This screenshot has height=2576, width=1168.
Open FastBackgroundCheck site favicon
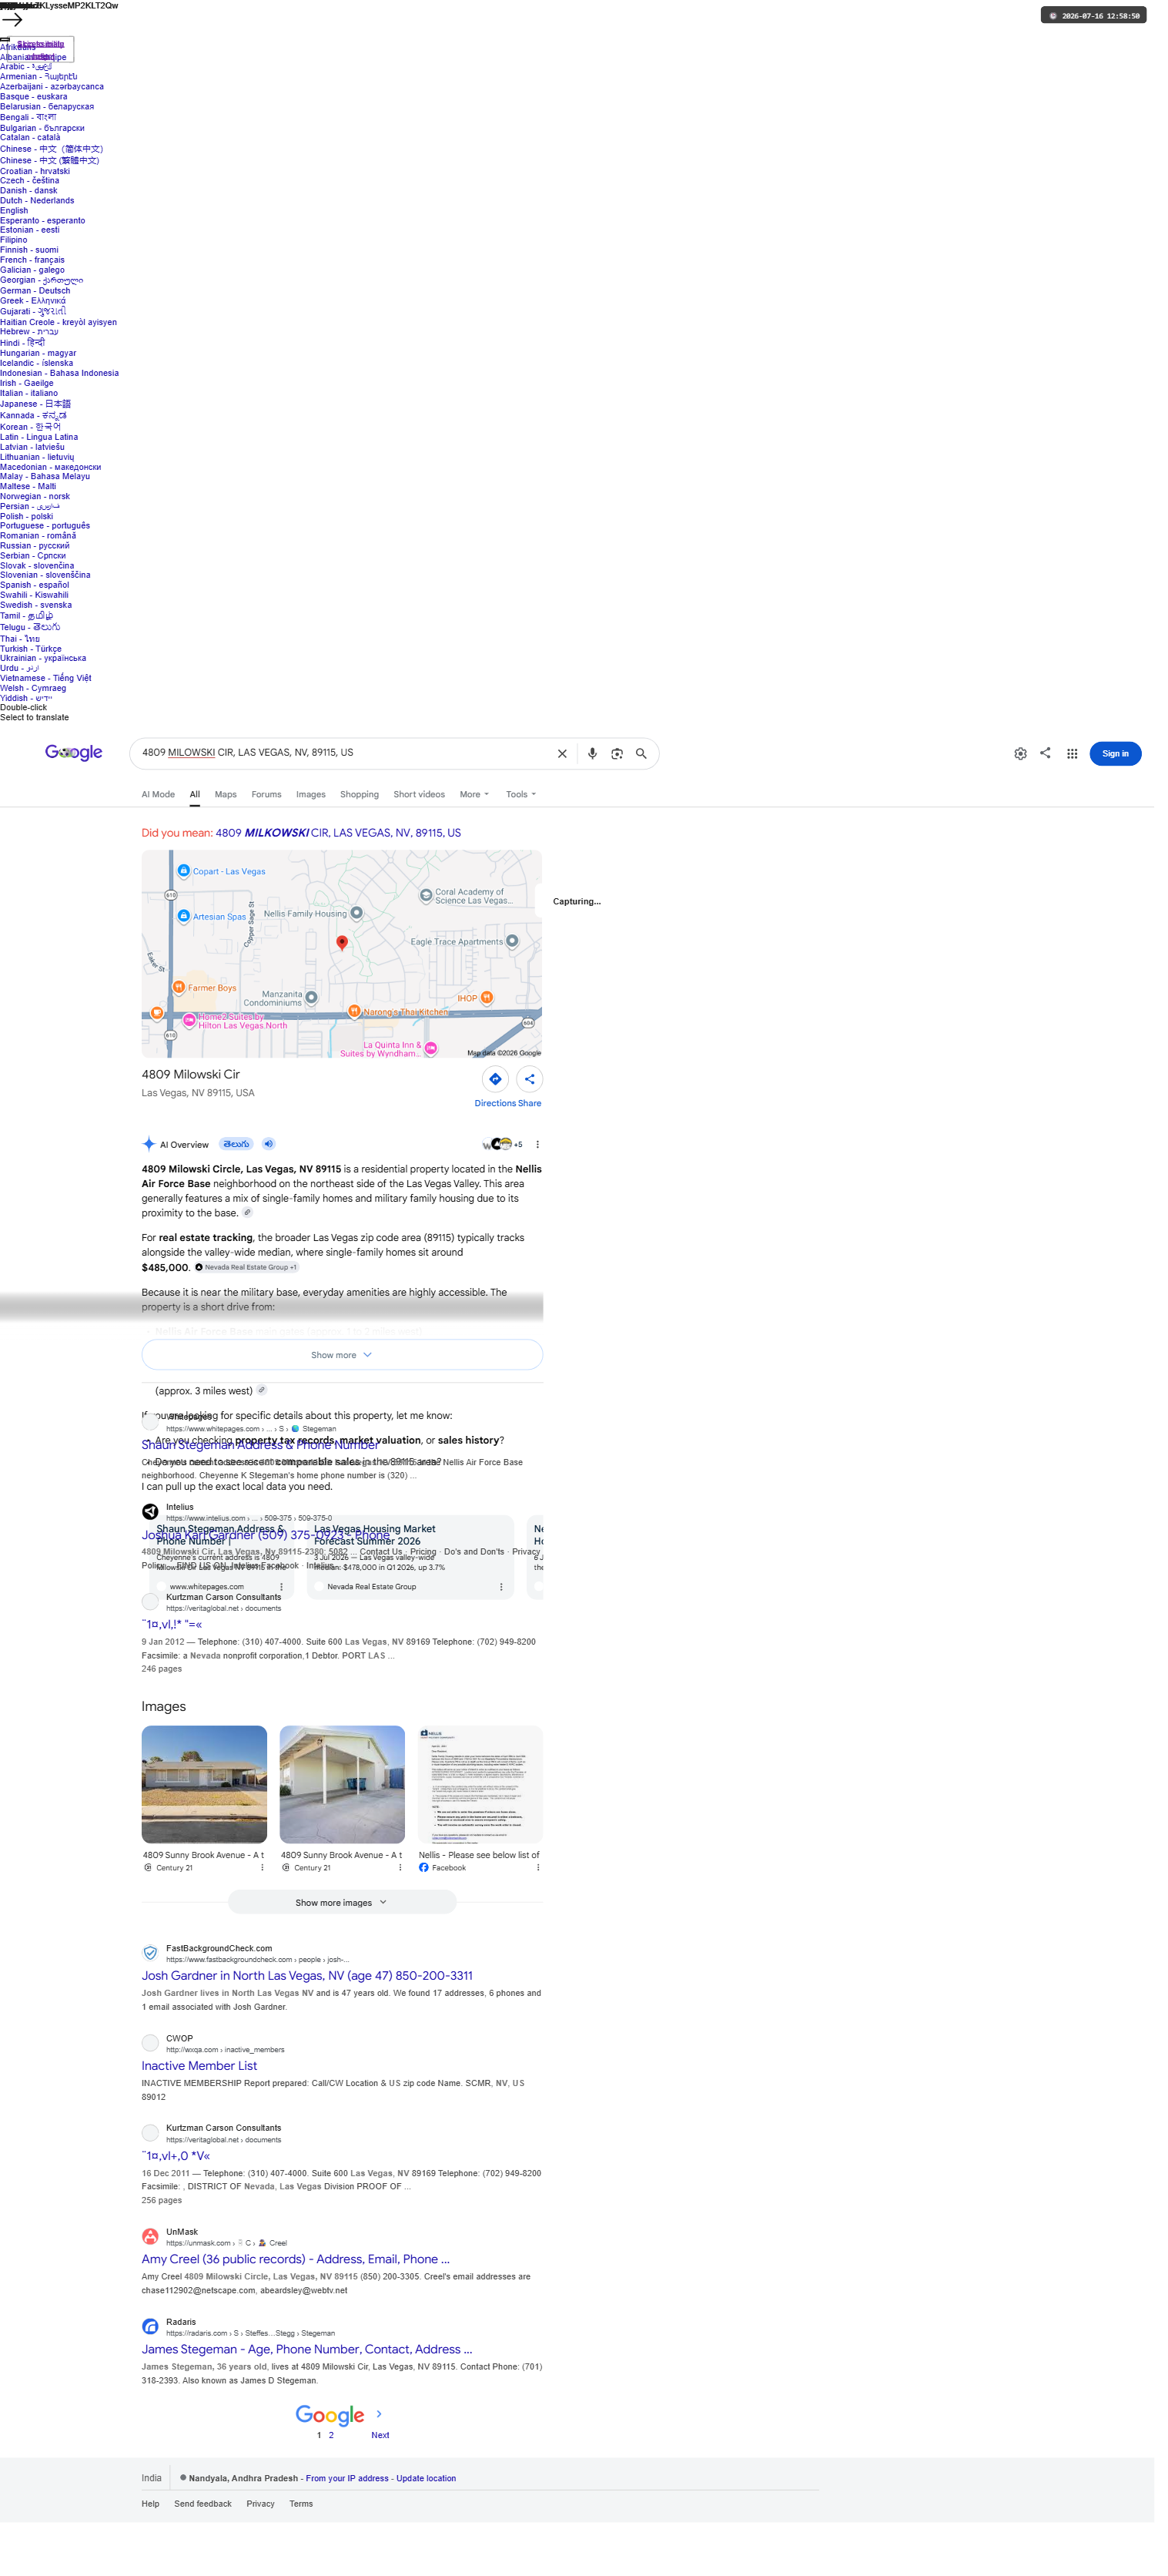[152, 1976]
